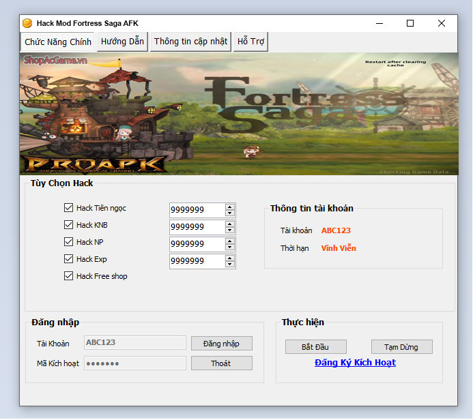Click the coin app icon in title bar

click(27, 23)
